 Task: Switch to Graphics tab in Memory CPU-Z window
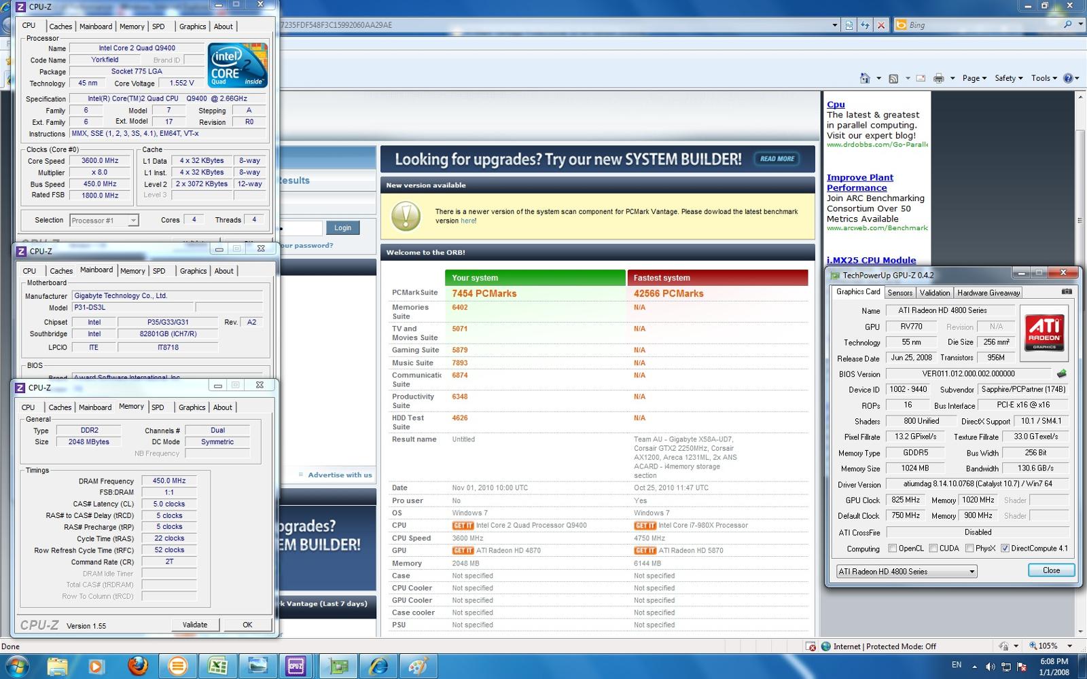[192, 407]
